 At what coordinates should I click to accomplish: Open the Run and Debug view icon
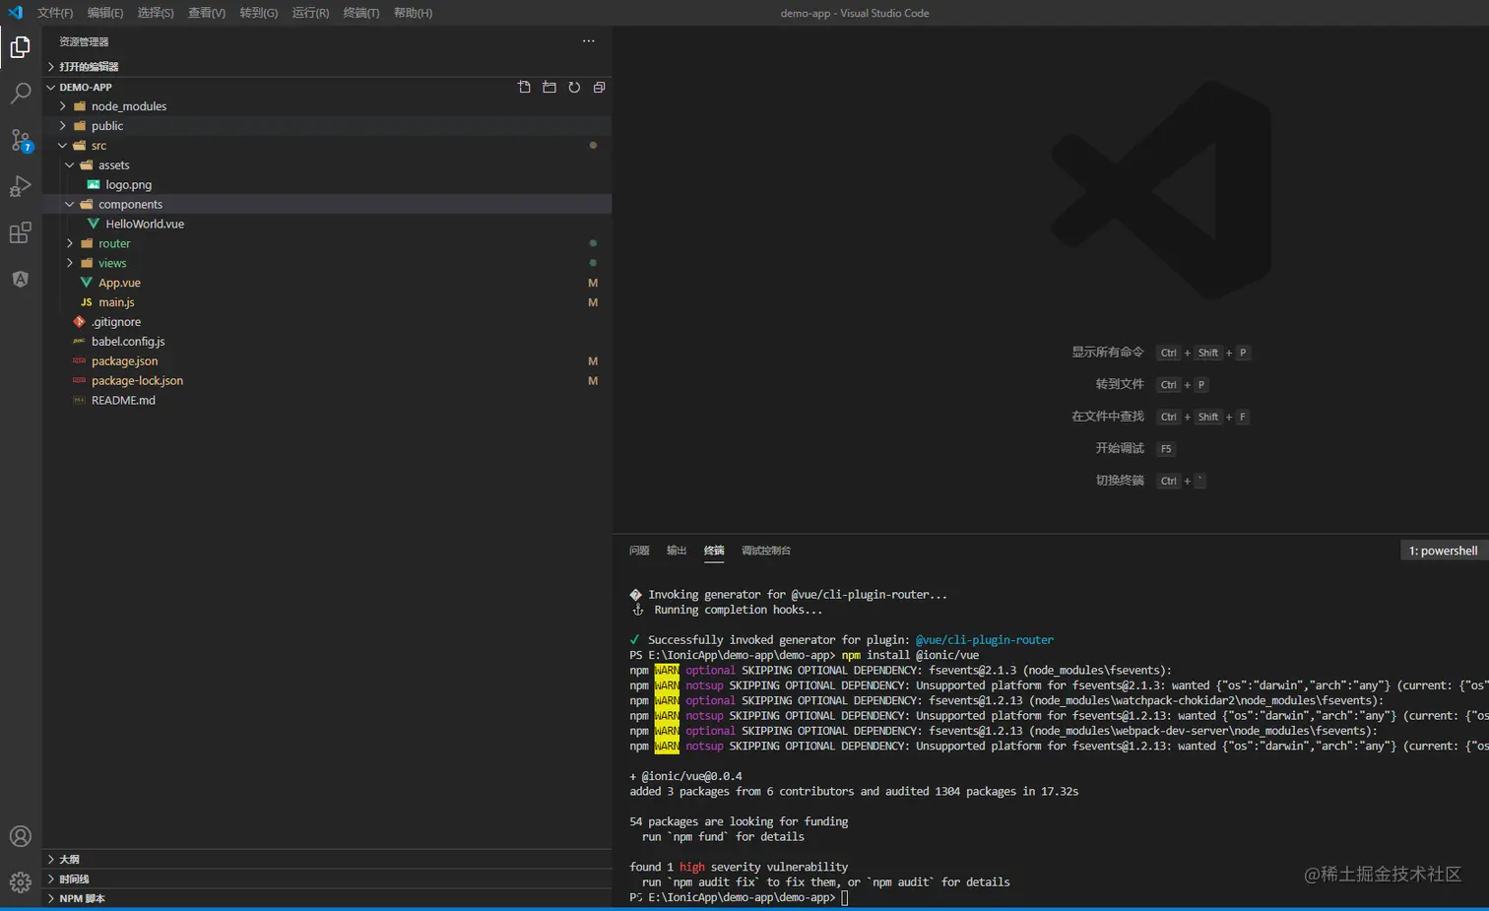point(20,186)
